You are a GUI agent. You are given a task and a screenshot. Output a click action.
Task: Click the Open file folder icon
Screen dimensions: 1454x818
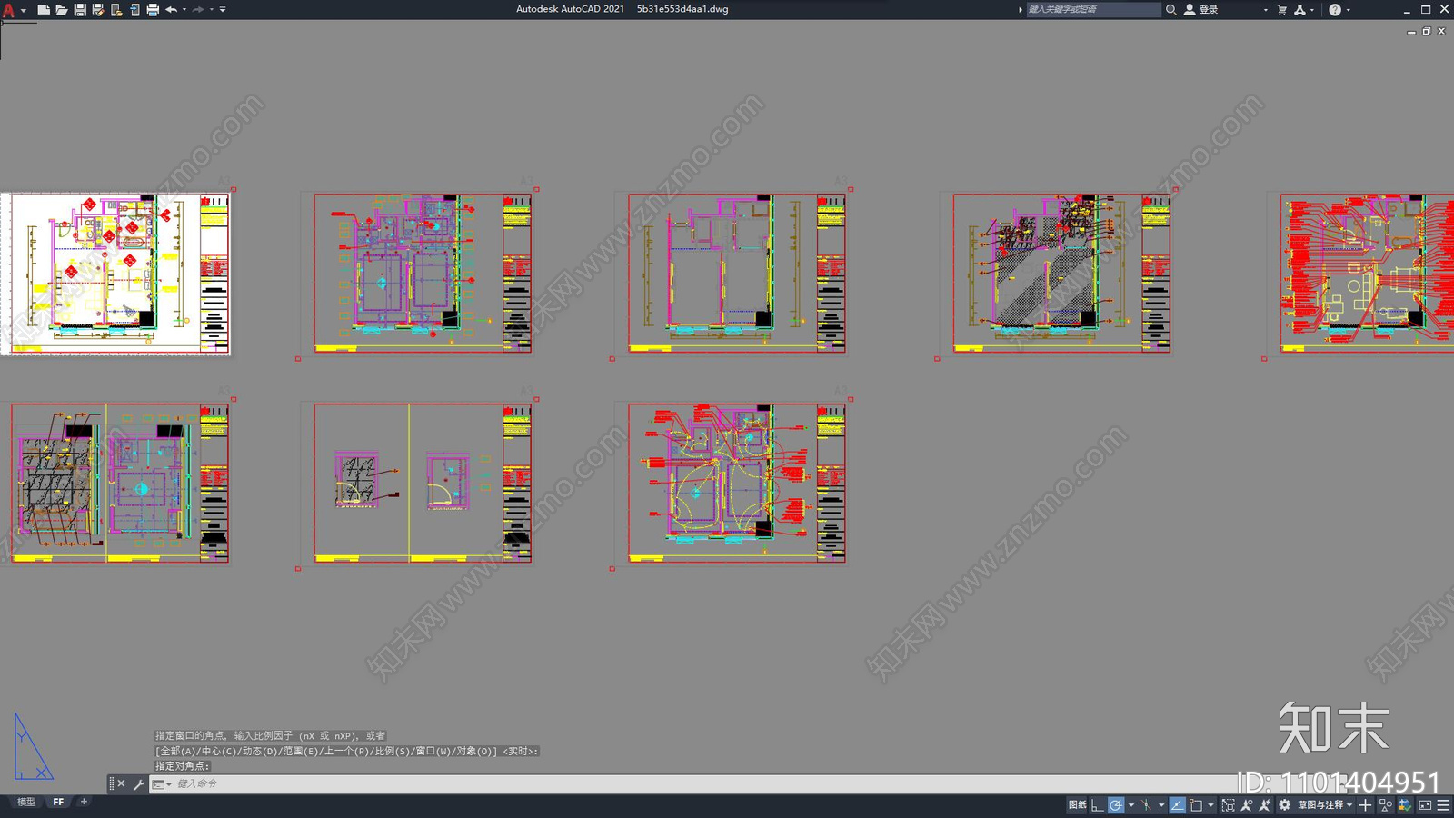click(62, 10)
